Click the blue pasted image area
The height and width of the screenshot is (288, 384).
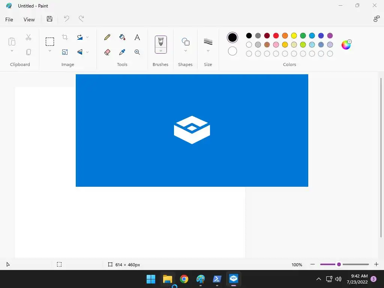[192, 130]
